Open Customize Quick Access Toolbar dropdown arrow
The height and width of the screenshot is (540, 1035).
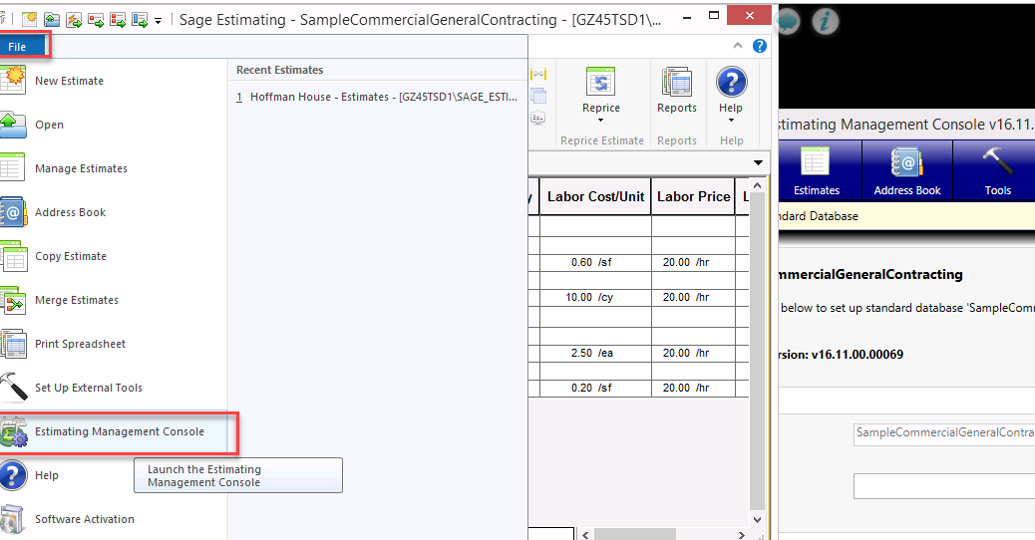coord(158,21)
